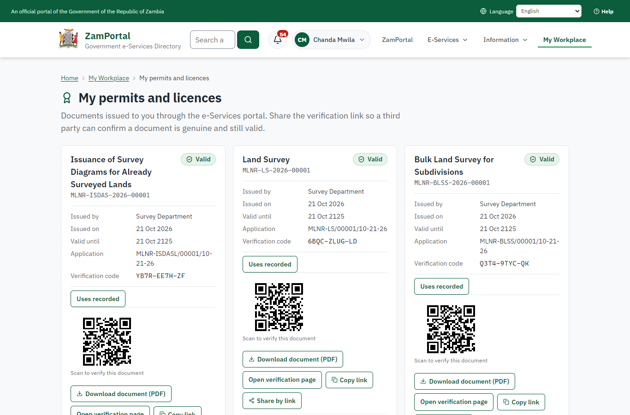Download the Bulk Land Survey PDF
Screen dimensions: 630x415
[x=464, y=381]
